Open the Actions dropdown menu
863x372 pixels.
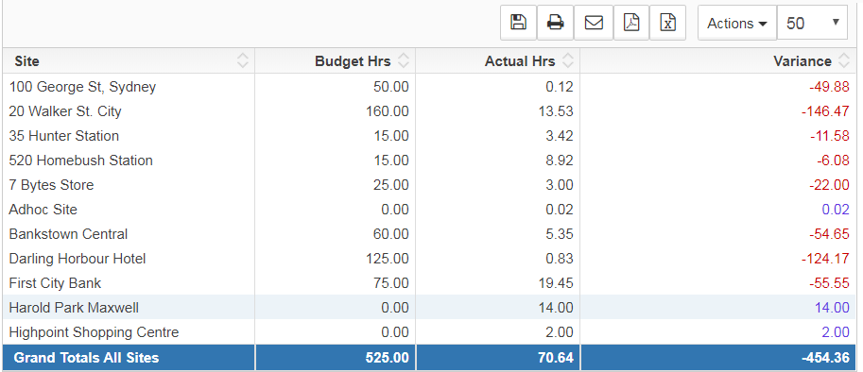tap(737, 23)
